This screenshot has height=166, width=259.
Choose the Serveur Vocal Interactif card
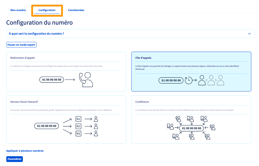click(x=66, y=119)
